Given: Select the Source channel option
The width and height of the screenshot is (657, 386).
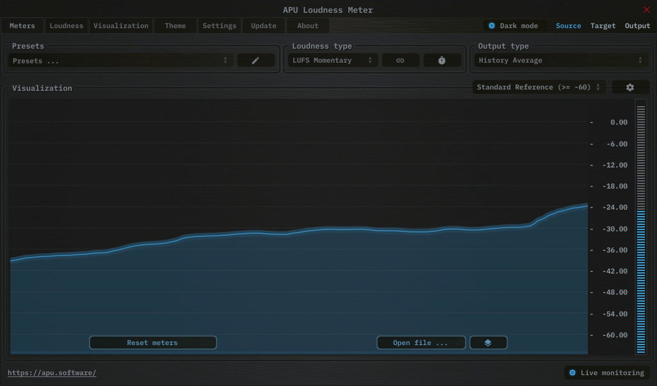Looking at the screenshot, I should (x=568, y=26).
